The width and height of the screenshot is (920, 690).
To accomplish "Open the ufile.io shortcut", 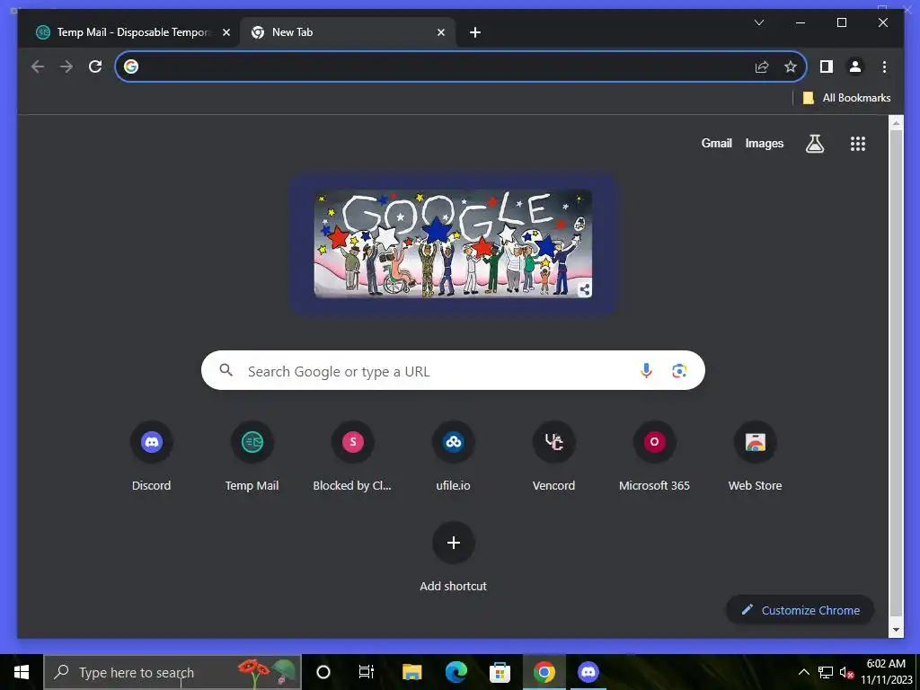I will (x=453, y=457).
